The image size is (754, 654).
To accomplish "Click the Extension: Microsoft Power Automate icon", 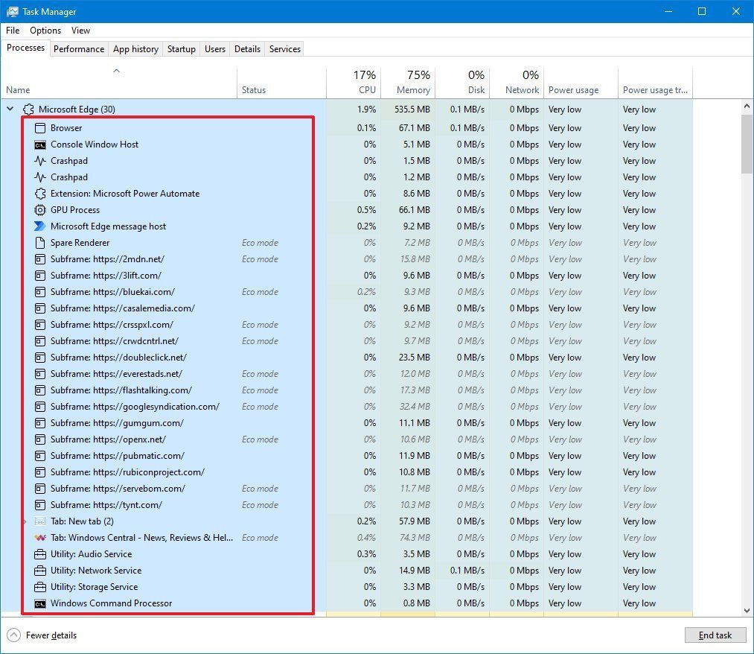I will [x=39, y=193].
